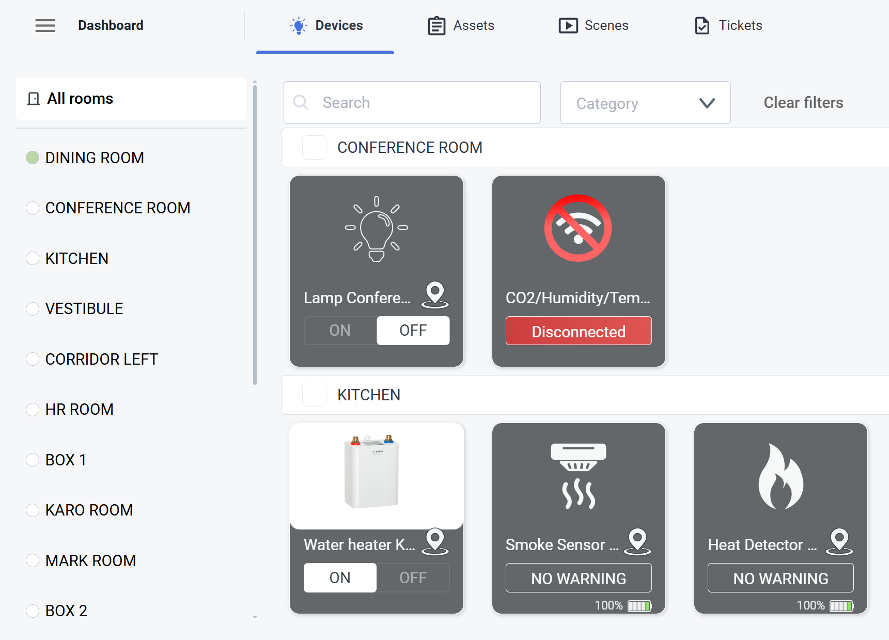Open the hamburger menu
Viewport: 889px width, 640px height.
tap(45, 25)
